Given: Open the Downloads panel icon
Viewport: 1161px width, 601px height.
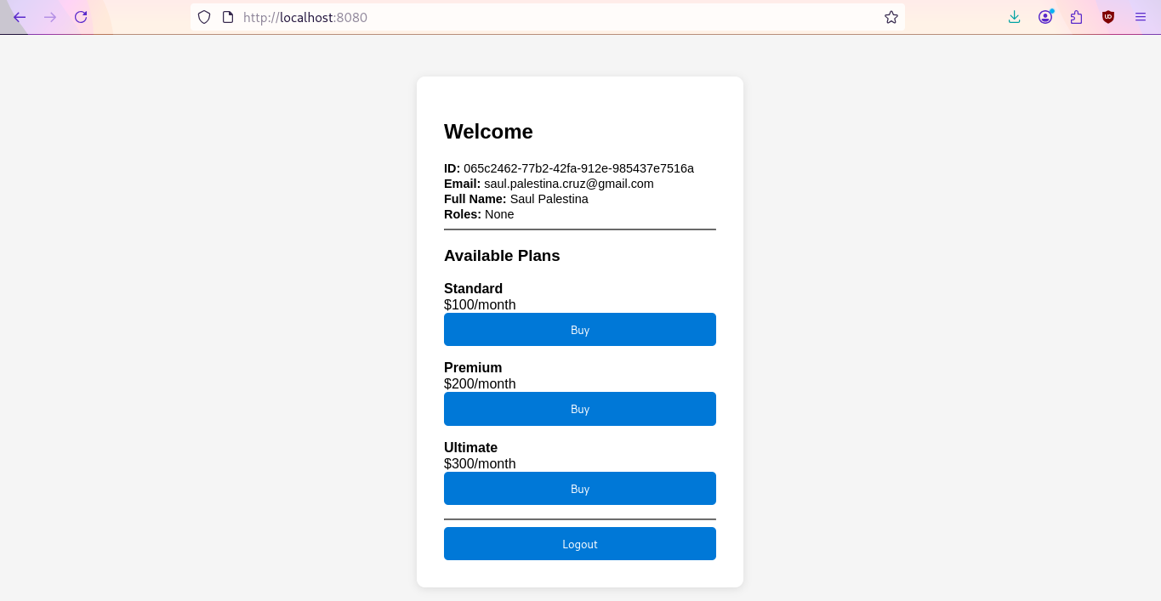Looking at the screenshot, I should click(1014, 17).
